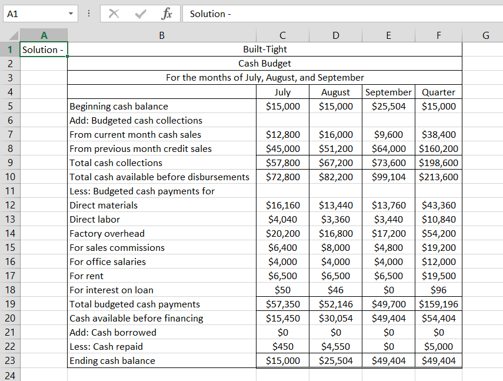Click the September column header cell
Image resolution: width=503 pixels, height=381 pixels.
(388, 92)
